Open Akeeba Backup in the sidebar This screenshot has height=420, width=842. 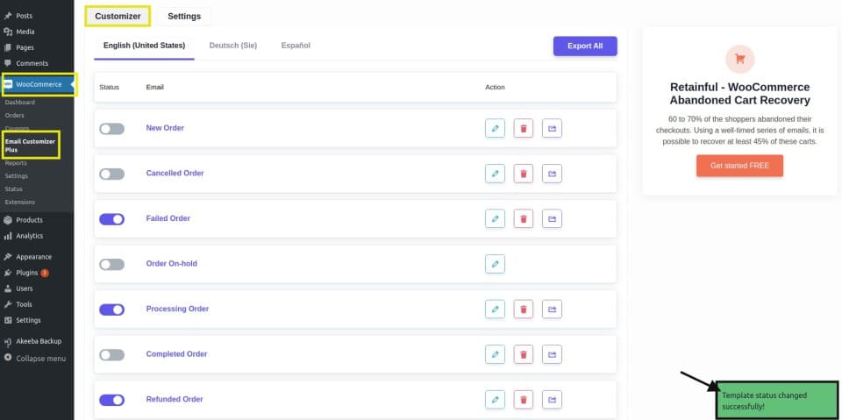click(37, 341)
